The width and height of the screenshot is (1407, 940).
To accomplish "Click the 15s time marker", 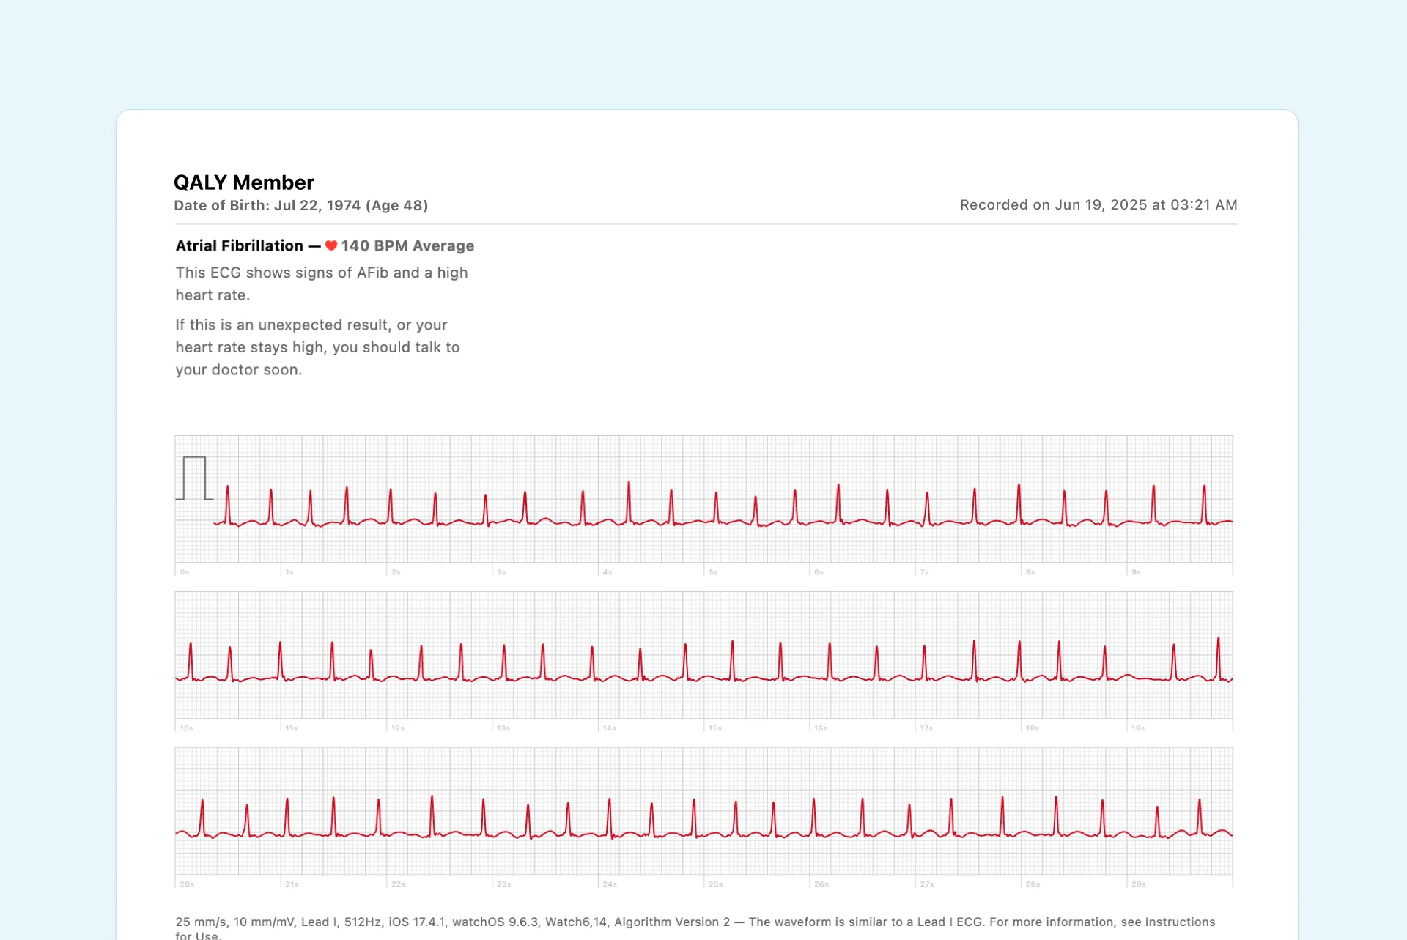I will point(714,728).
